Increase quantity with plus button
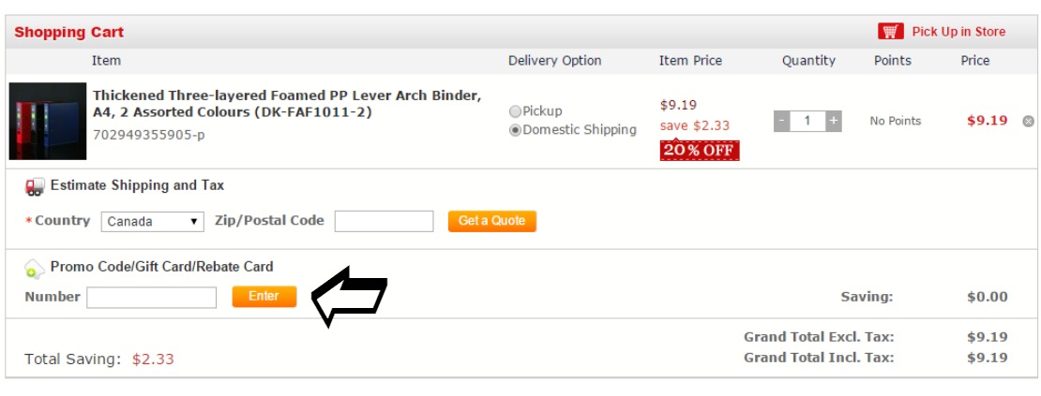Screen dimensions: 1041x396 (x=833, y=121)
